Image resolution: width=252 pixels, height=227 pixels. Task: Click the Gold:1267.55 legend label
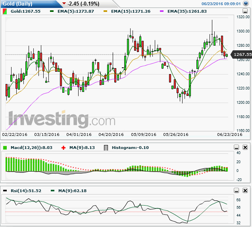point(25,11)
